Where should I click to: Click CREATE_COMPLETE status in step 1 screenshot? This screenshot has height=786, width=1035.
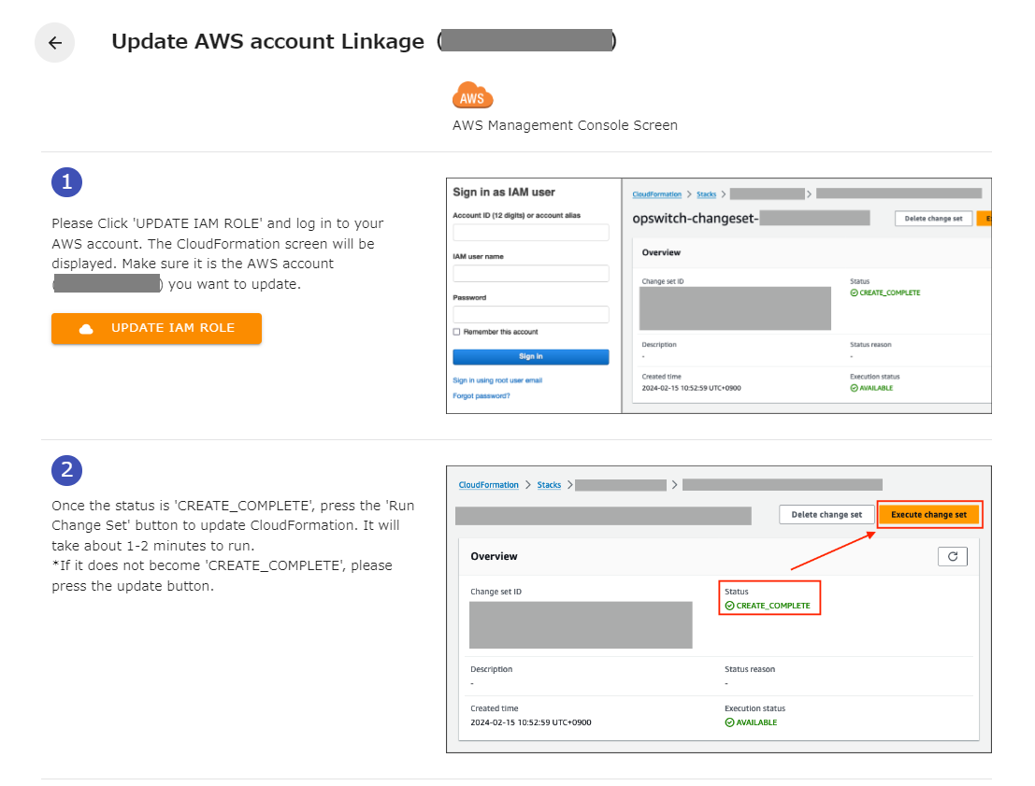click(885, 293)
